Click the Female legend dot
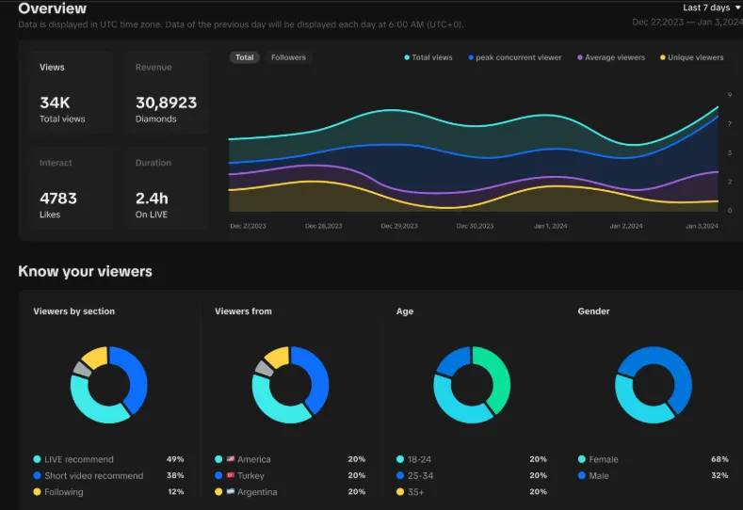This screenshot has height=510, width=743. point(582,459)
